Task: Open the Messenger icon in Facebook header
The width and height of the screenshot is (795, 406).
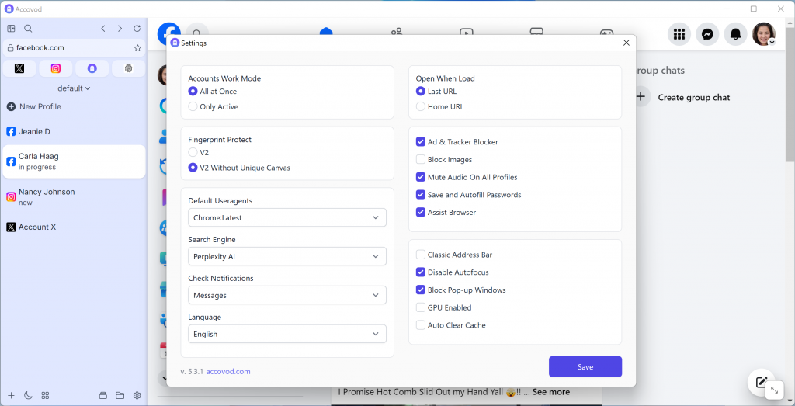Action: coord(707,34)
